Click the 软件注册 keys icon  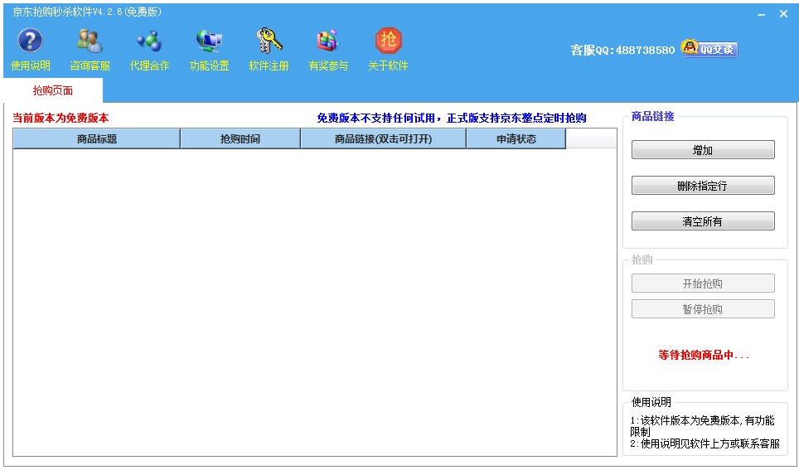coord(269,41)
